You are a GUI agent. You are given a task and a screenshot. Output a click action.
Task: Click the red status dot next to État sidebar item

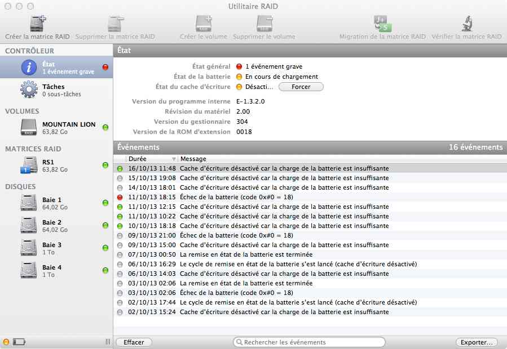pos(105,67)
